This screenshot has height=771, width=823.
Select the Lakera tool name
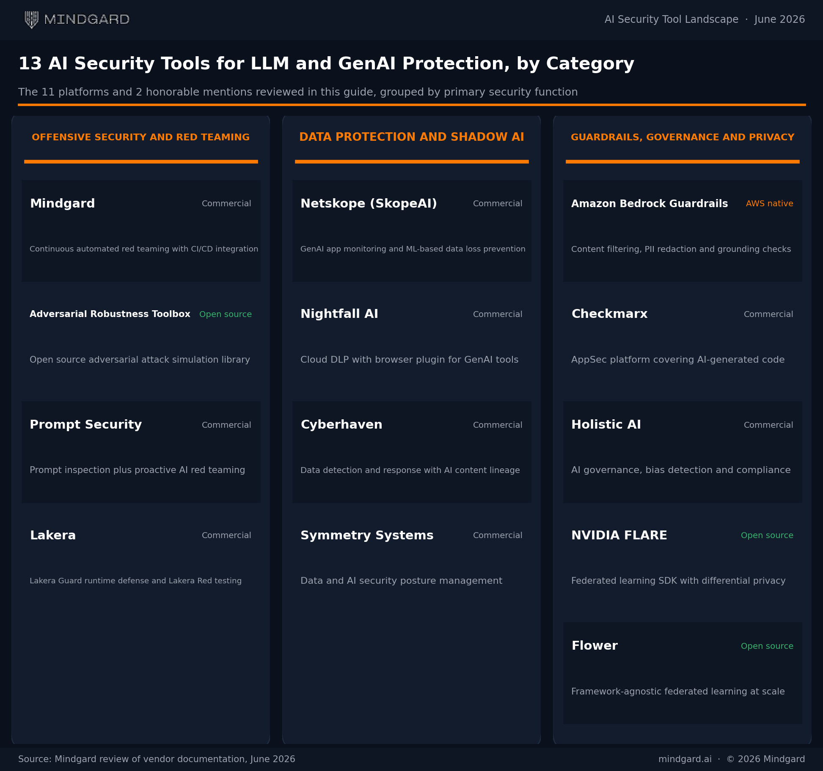(x=53, y=535)
